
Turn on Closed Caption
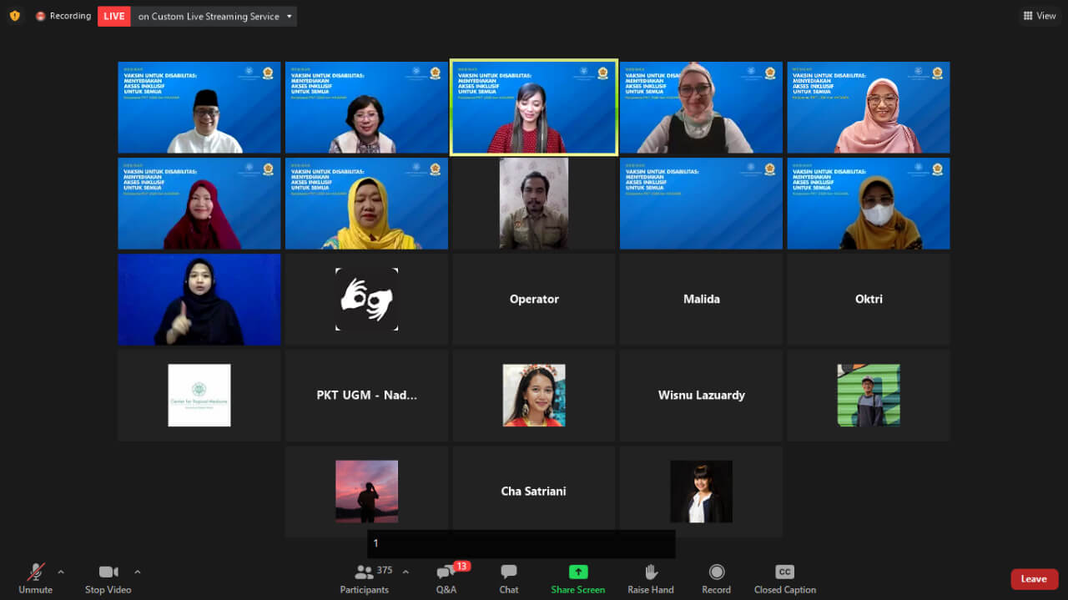(784, 578)
